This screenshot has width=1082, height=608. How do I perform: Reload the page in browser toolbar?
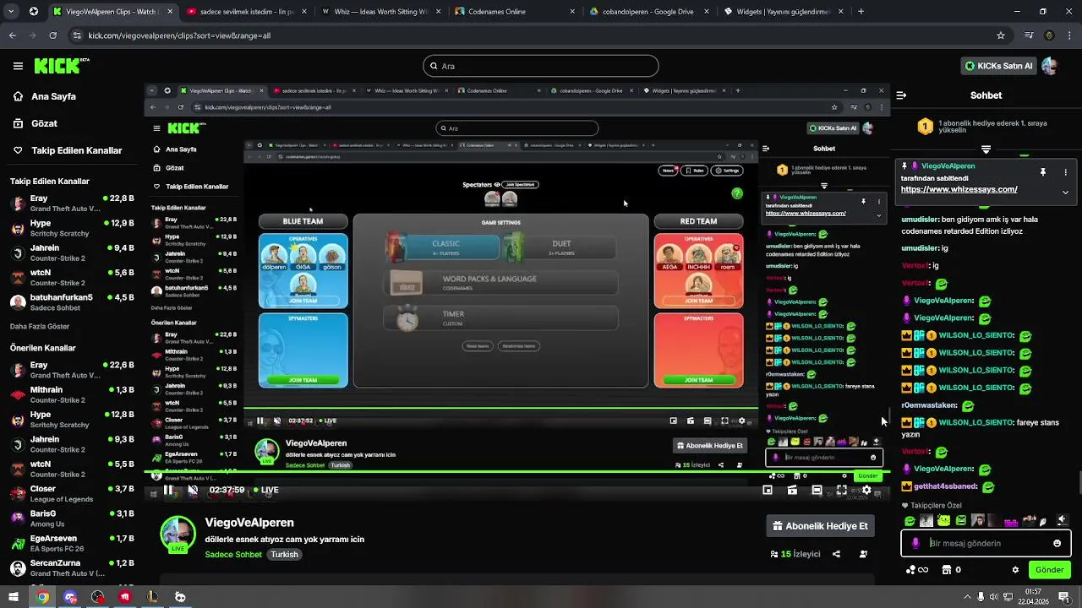[52, 35]
